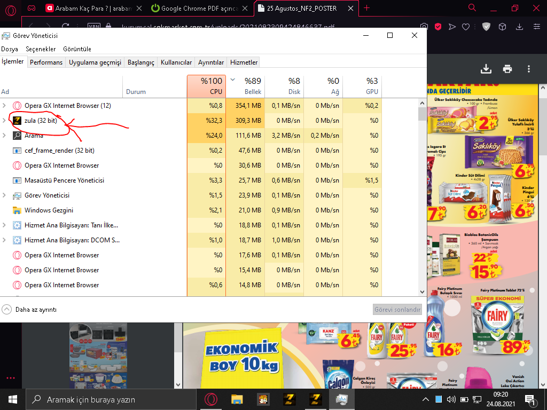547x410 pixels.
Task: Expand Hizmet Ana Bilgisayarı: Tanı İlke row
Action: pyautogui.click(x=4, y=225)
